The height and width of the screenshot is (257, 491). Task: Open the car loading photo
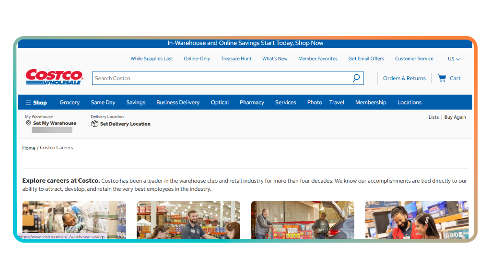(x=303, y=220)
